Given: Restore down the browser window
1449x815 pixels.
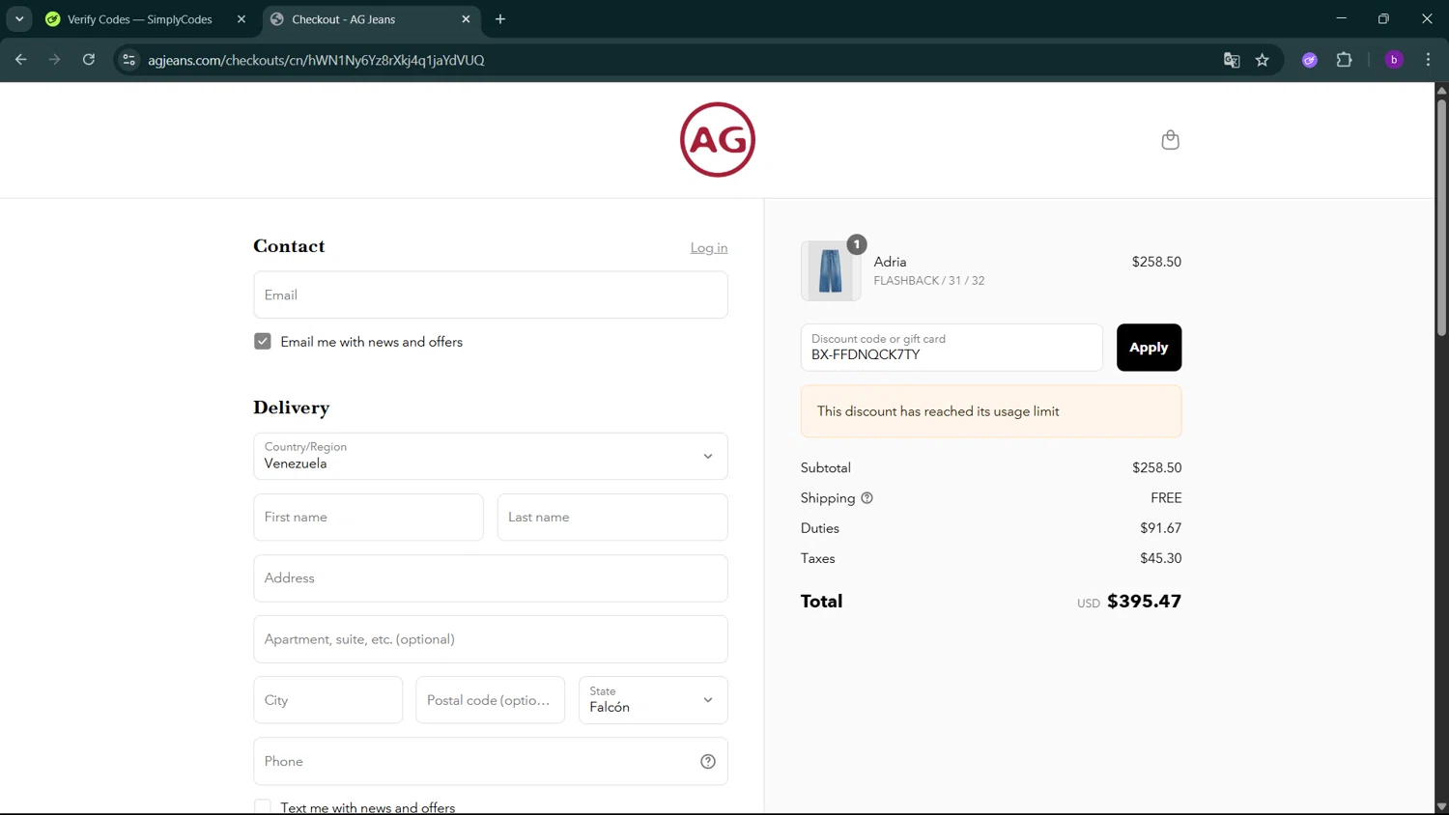Looking at the screenshot, I should point(1383,19).
